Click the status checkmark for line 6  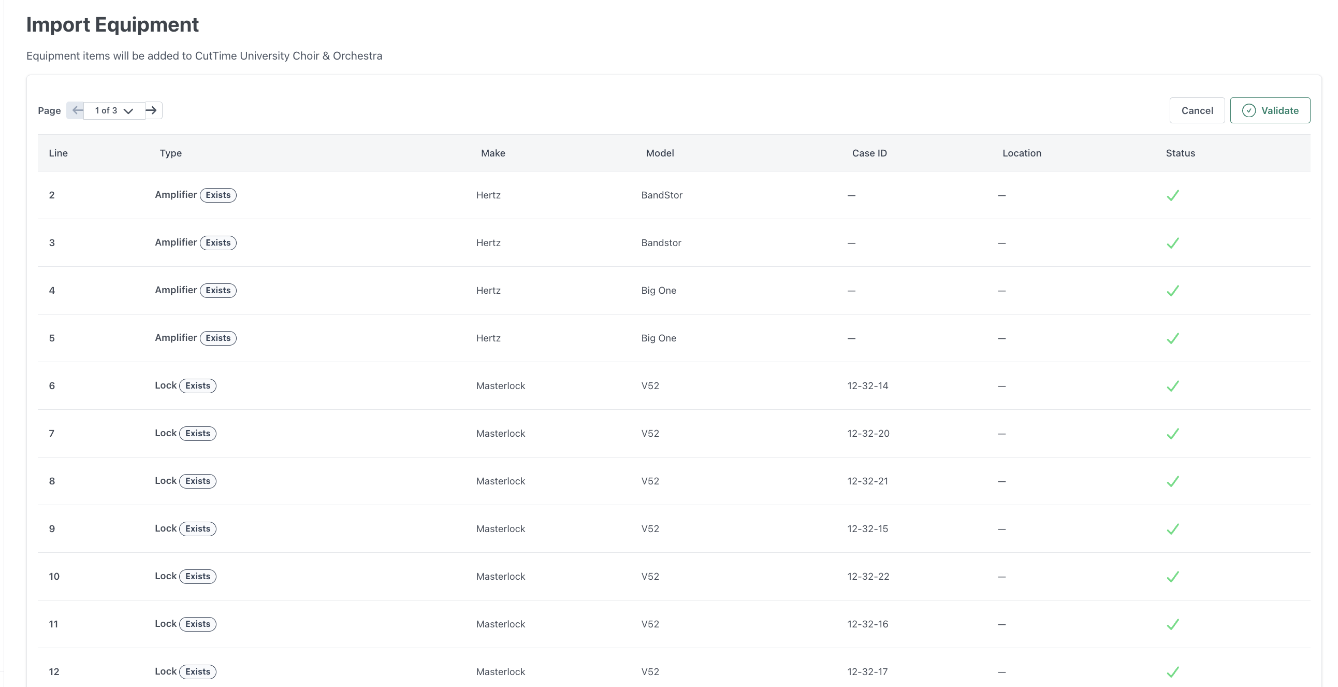click(1172, 386)
